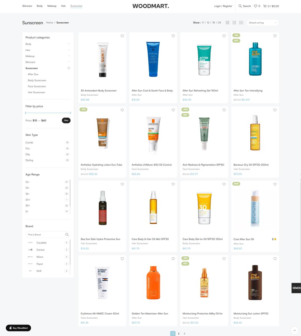
Task: Expand the Makeup category
Action: click(x=69, y=56)
